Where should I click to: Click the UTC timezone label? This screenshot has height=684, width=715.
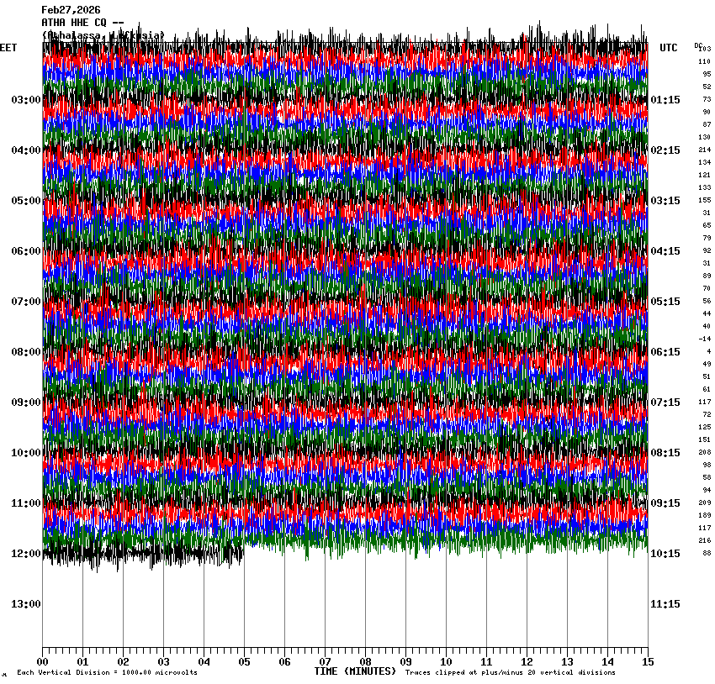pyautogui.click(x=668, y=48)
